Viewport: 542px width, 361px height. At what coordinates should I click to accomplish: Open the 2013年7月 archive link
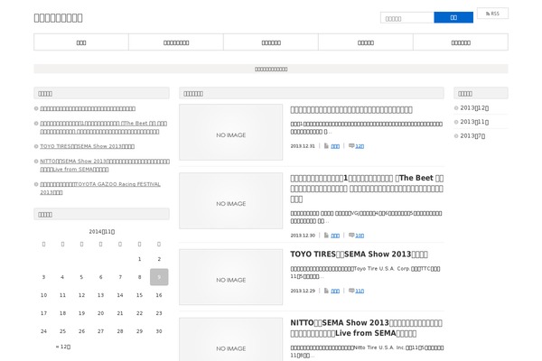[x=472, y=136]
